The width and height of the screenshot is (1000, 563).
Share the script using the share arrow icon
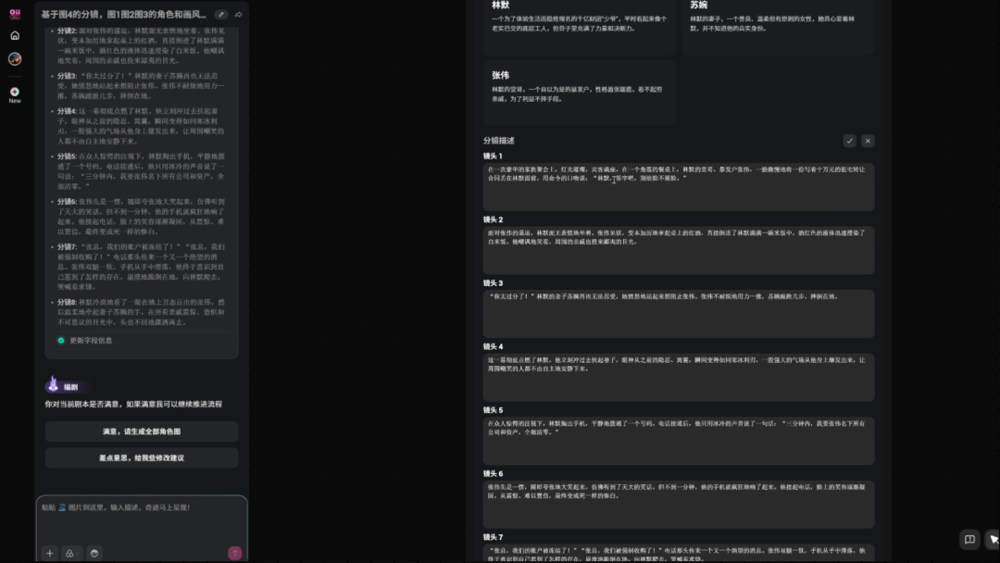point(238,15)
